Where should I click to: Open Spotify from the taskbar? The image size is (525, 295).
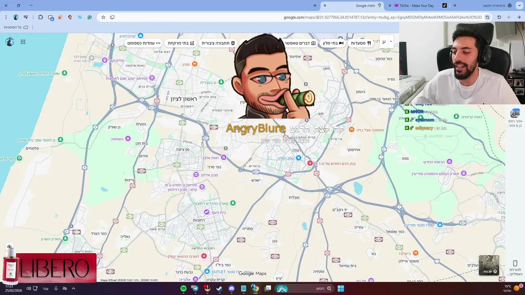183,288
